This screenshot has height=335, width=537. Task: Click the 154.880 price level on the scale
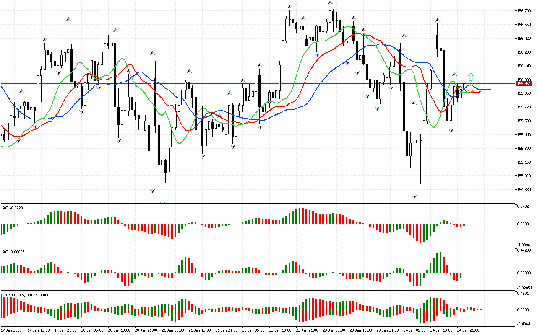coord(524,190)
